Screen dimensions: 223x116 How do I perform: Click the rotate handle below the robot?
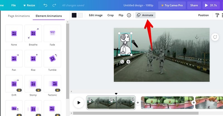click(x=122, y=62)
